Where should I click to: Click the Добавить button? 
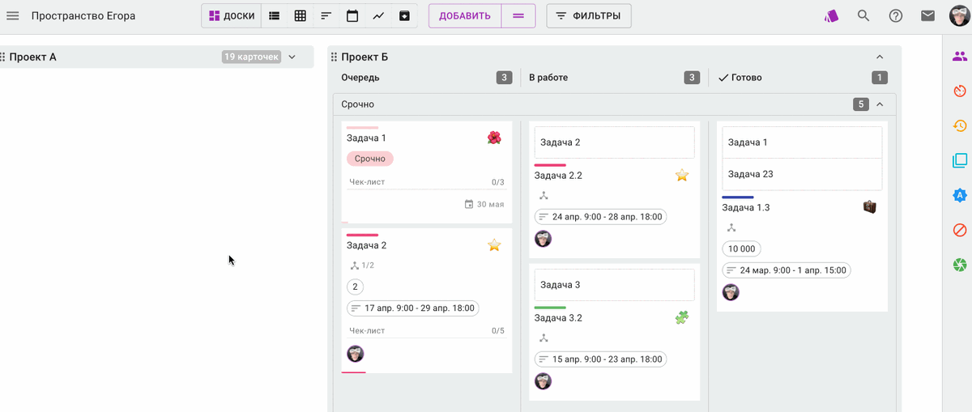pos(465,16)
